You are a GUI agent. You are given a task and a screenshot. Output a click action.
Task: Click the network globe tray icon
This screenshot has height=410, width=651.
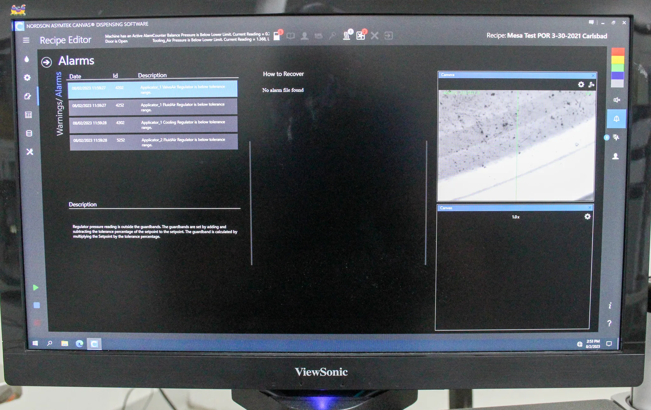(579, 344)
